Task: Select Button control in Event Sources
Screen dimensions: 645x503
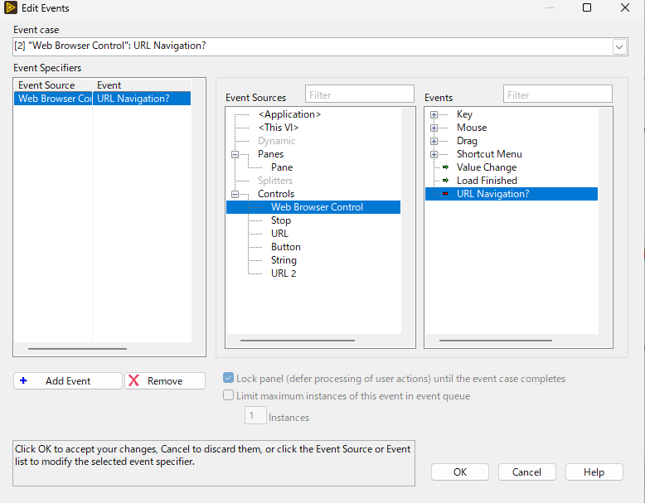Action: (286, 247)
